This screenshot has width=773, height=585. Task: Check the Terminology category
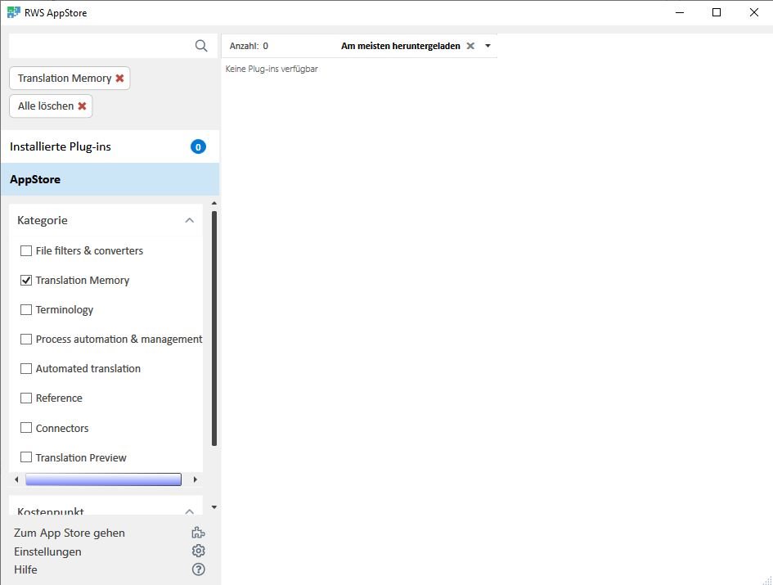(x=26, y=310)
